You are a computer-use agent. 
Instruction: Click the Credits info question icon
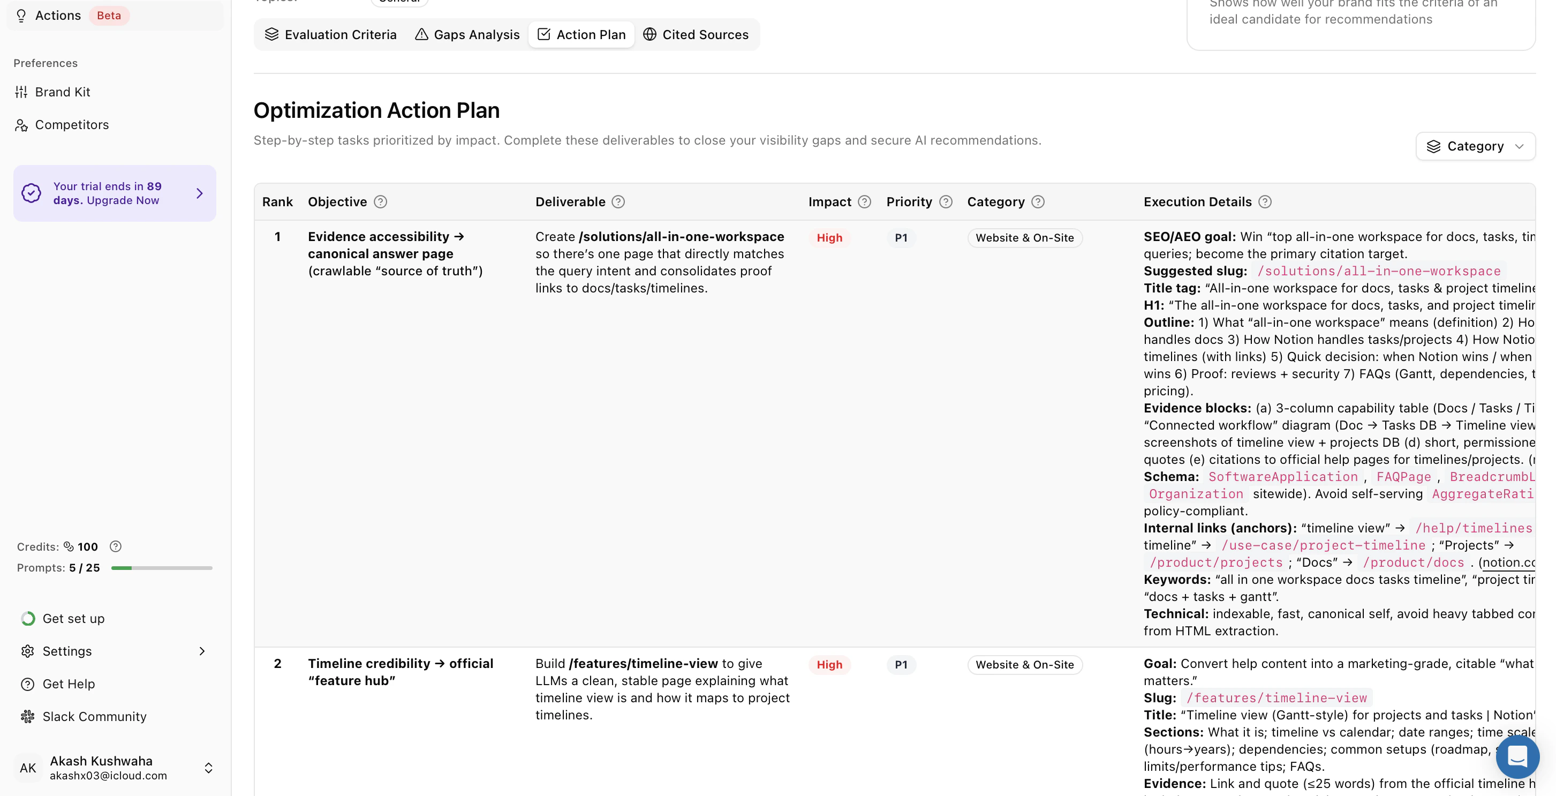click(115, 546)
